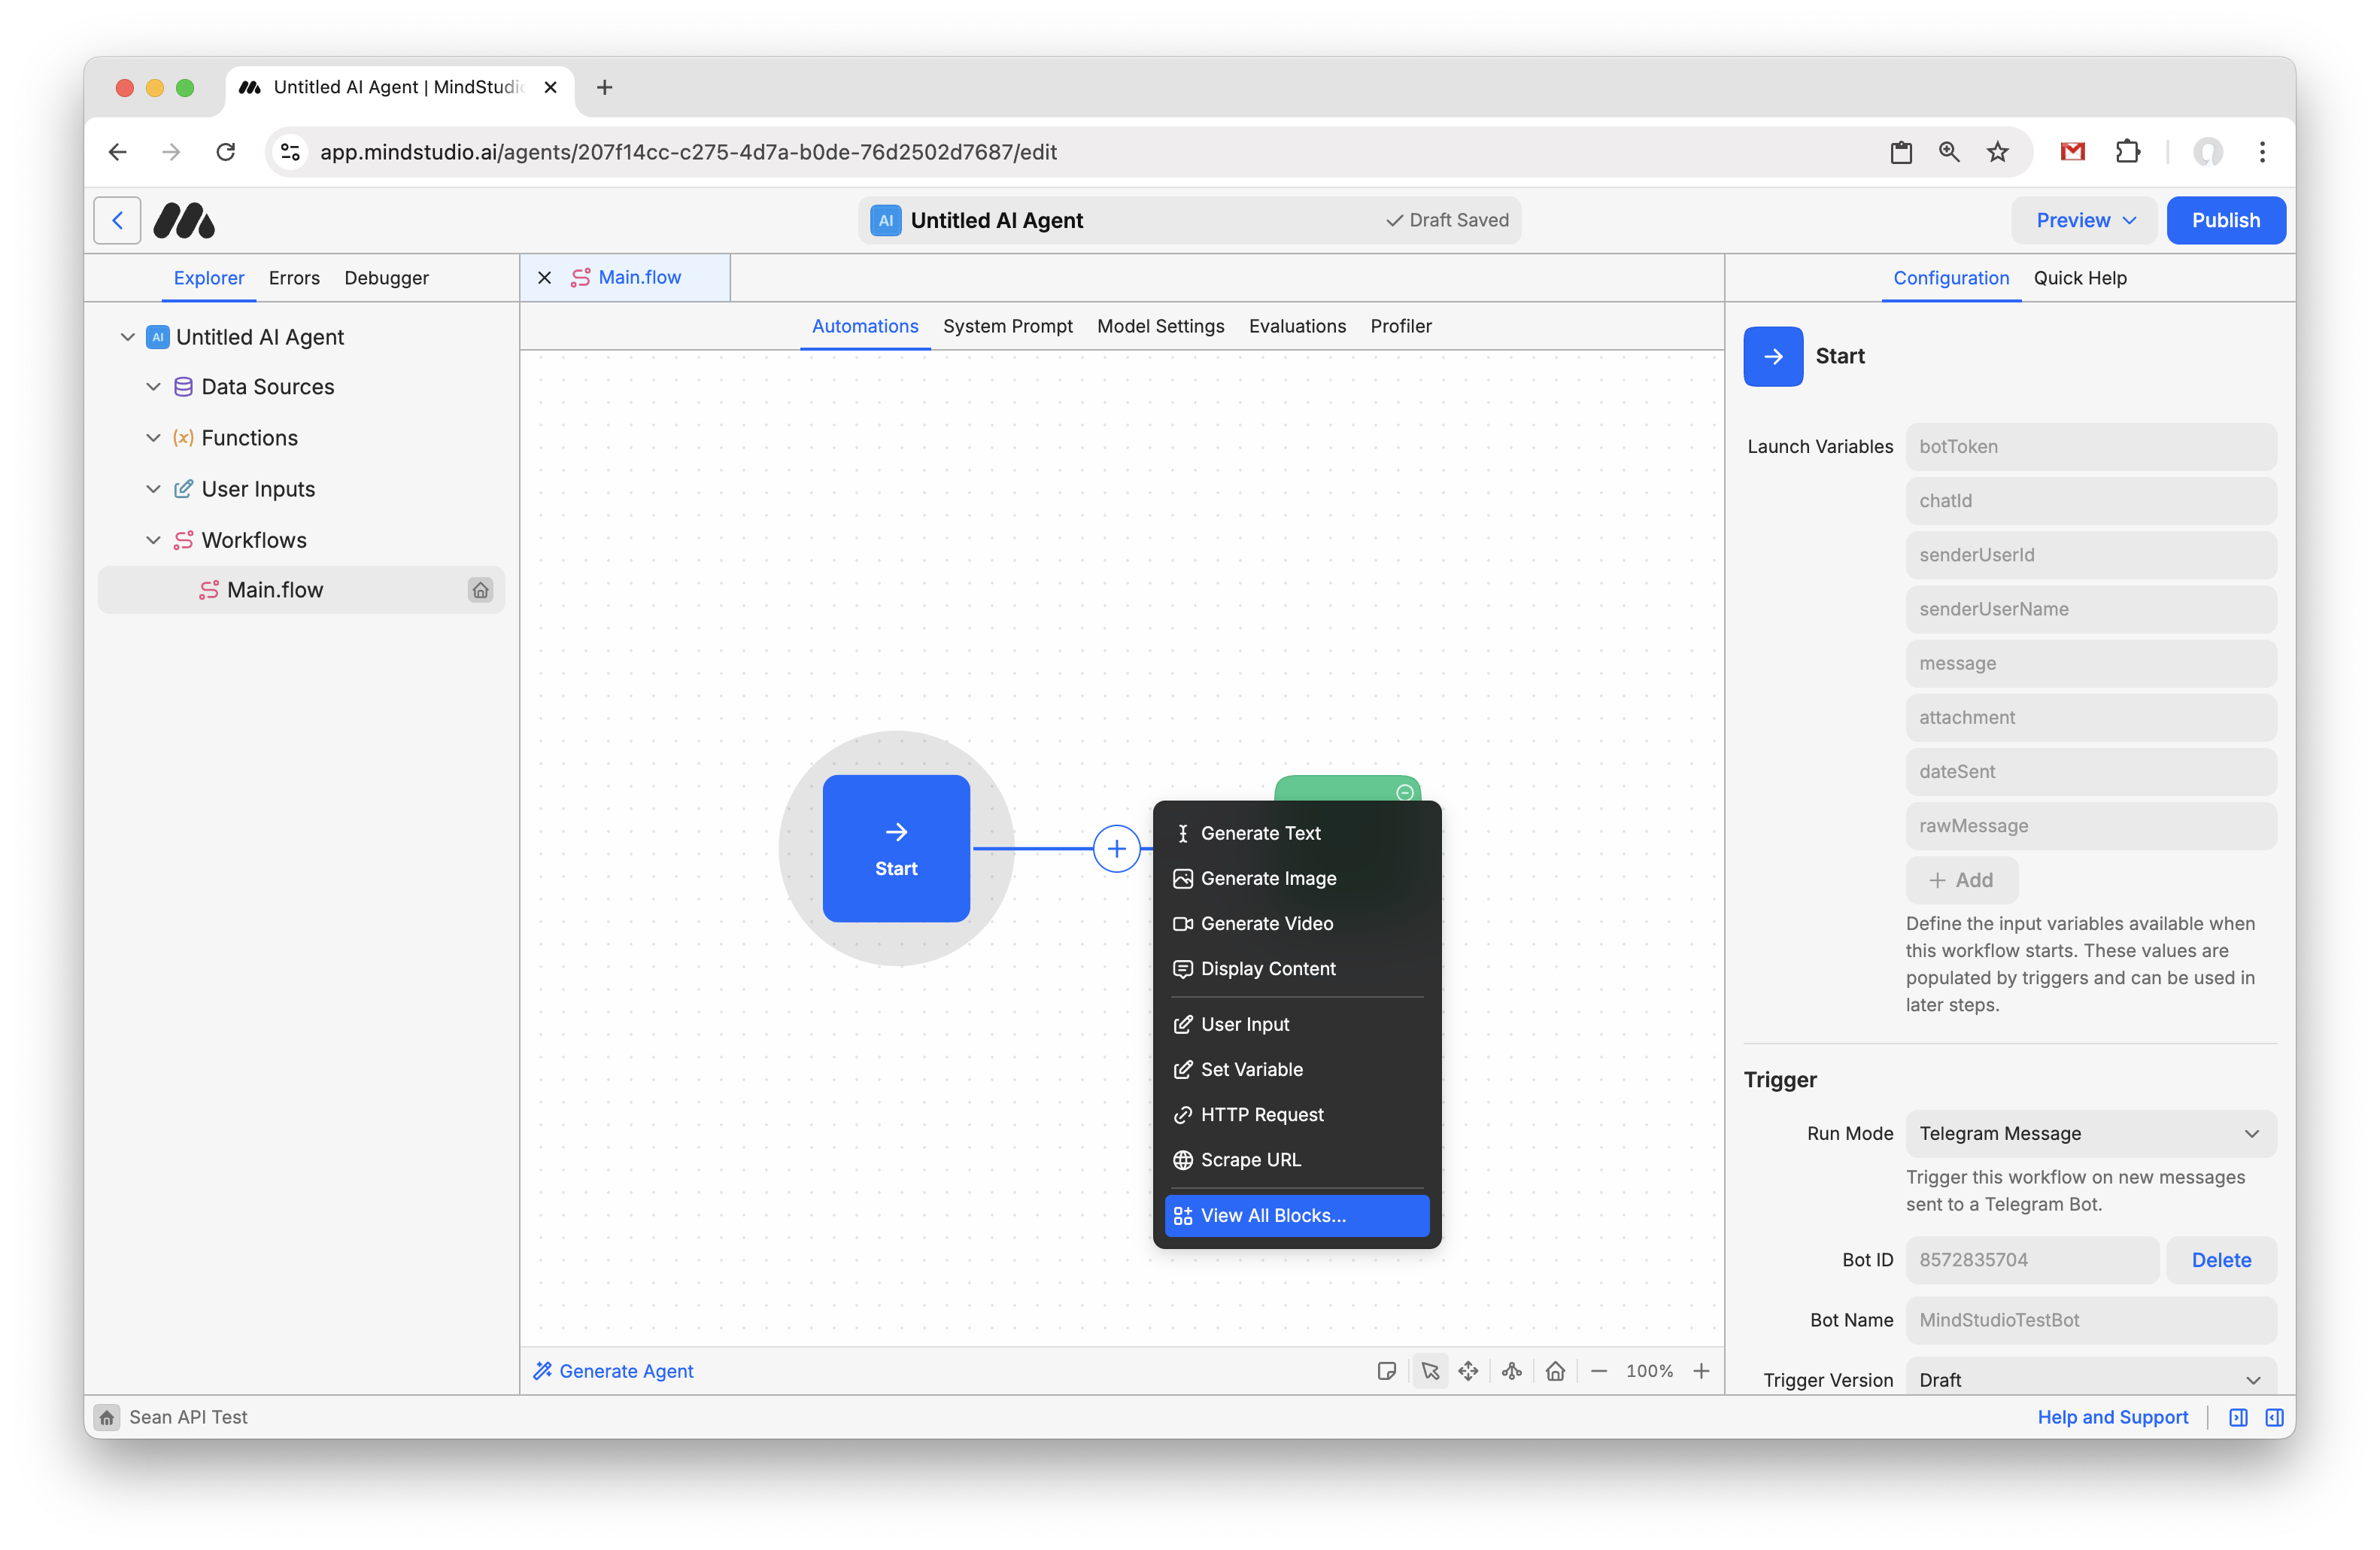2380x1550 pixels.
Task: Fit the workflow to view using the home icon
Action: coord(1555,1371)
